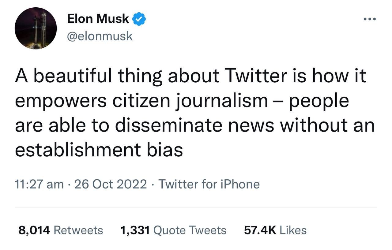Click the blue verified checkmark badge

[139, 19]
